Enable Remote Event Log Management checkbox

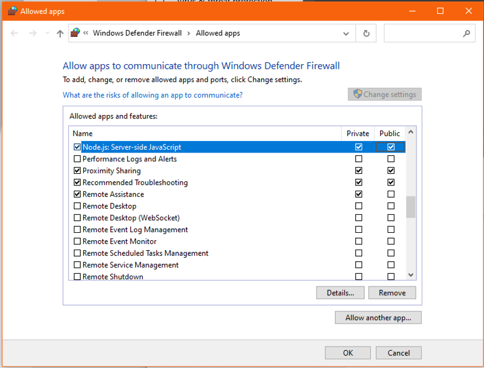[77, 229]
